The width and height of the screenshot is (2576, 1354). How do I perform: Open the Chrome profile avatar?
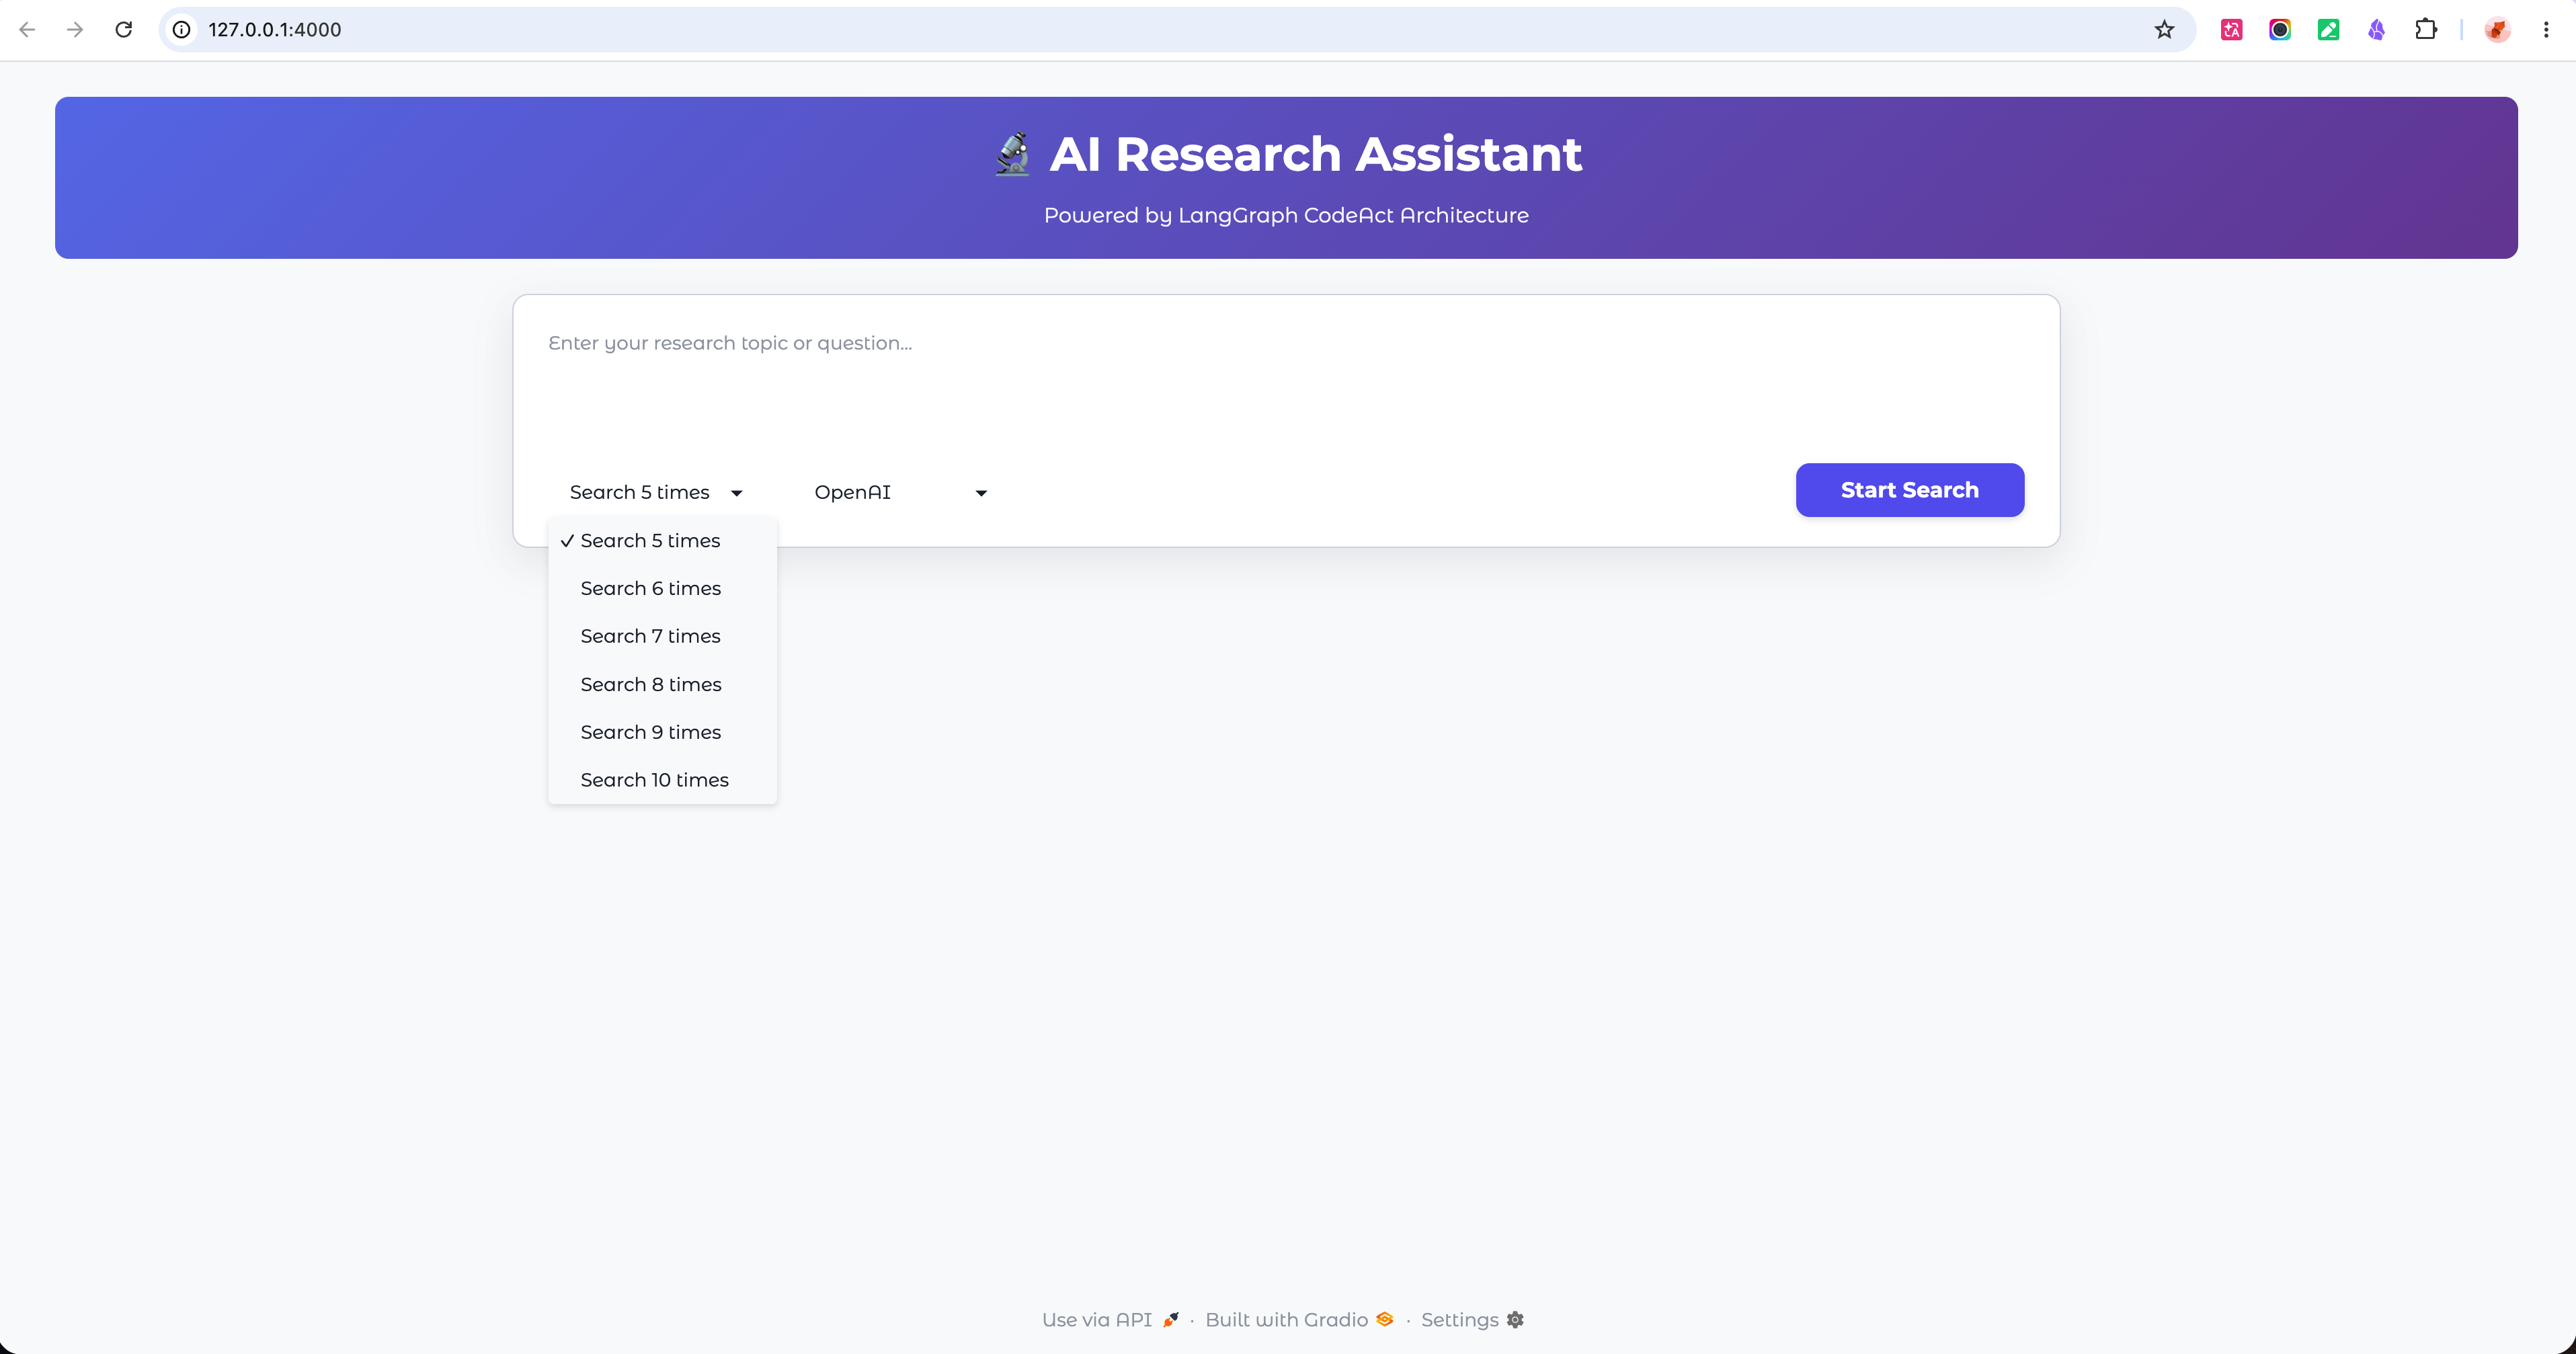[x=2498, y=30]
